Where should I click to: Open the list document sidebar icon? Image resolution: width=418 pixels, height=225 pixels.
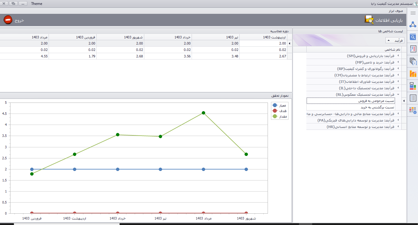click(413, 98)
